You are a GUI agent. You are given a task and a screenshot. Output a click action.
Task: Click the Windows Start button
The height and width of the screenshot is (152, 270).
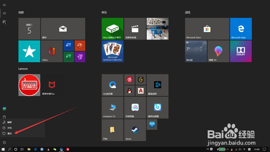(x=3, y=149)
